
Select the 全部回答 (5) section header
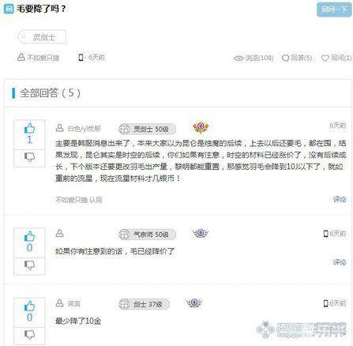[x=46, y=93]
